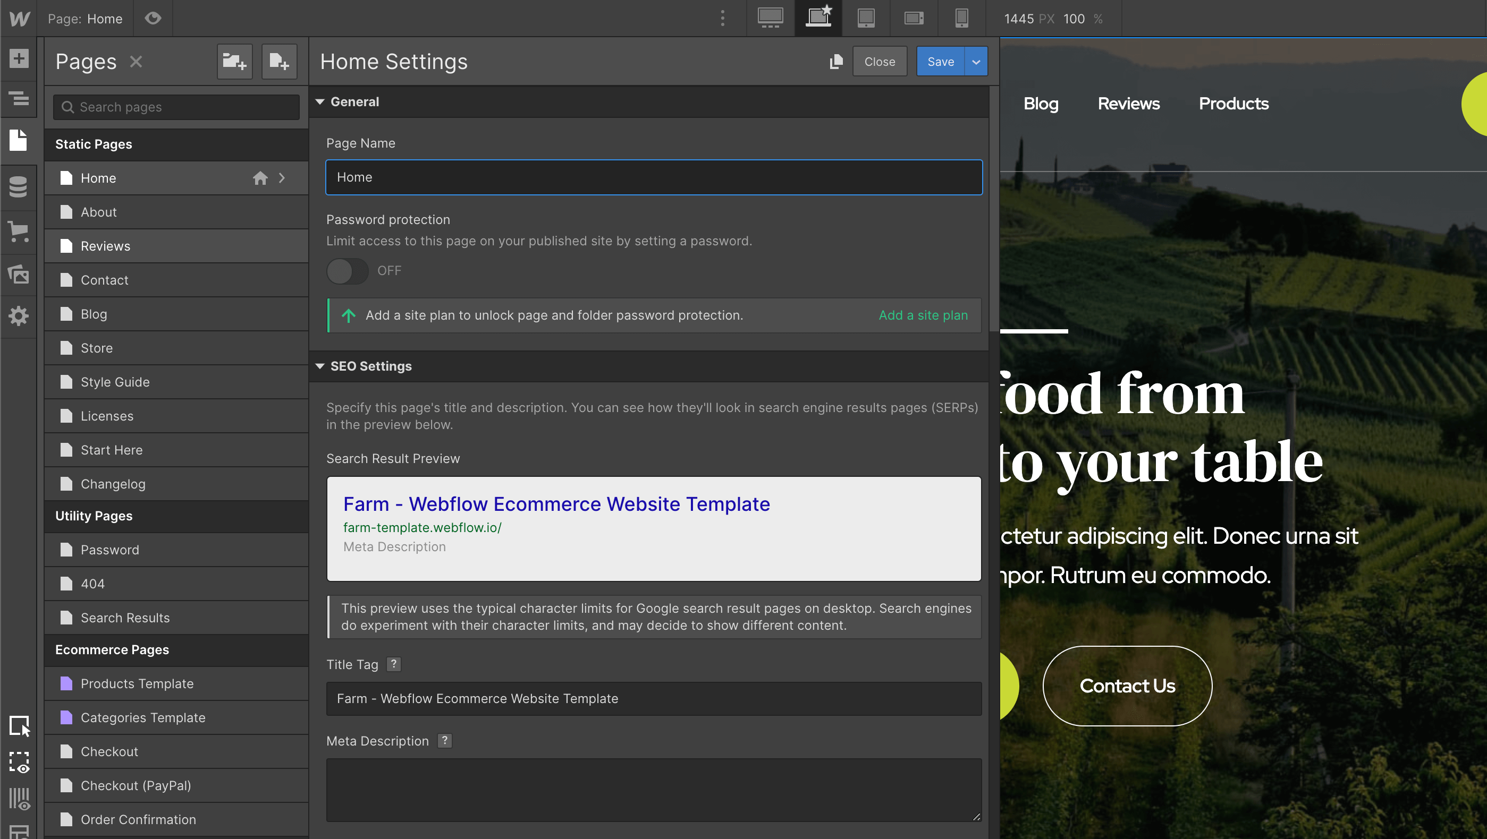The width and height of the screenshot is (1487, 839).
Task: Open the Add Elements panel
Action: tap(19, 59)
